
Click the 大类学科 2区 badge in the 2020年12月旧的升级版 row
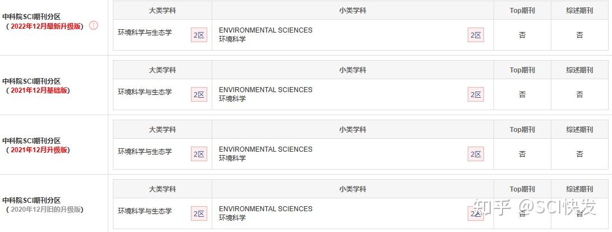tap(199, 213)
